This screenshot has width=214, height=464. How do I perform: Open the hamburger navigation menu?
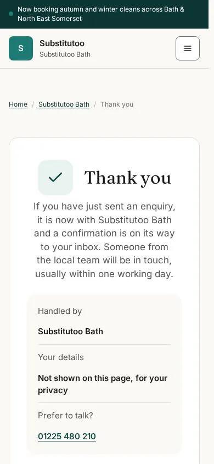pos(188,48)
